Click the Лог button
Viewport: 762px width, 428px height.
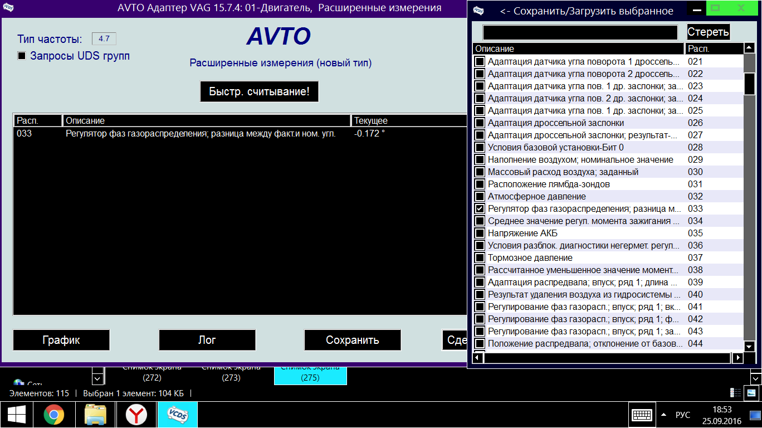[x=207, y=340]
